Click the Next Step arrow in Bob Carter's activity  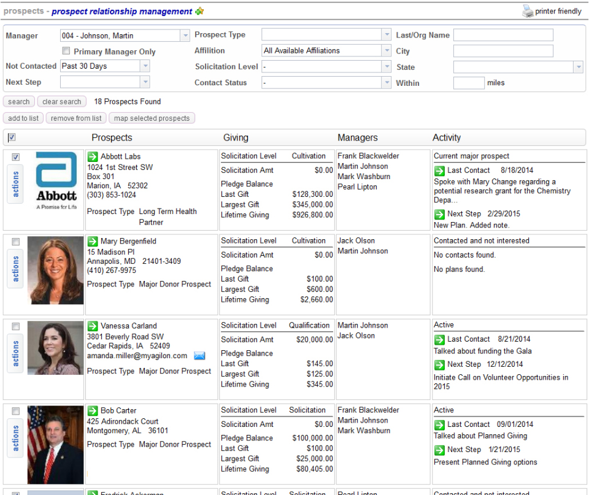(439, 449)
